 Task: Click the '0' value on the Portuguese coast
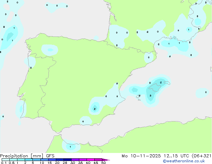(x=31, y=68)
